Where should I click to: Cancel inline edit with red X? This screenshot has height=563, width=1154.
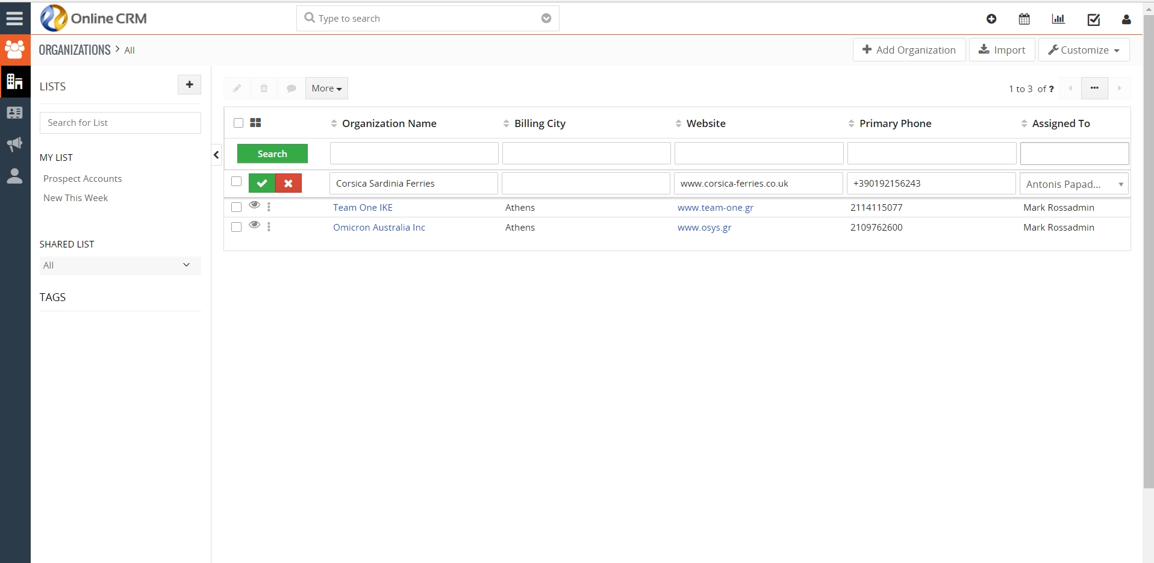pyautogui.click(x=288, y=183)
